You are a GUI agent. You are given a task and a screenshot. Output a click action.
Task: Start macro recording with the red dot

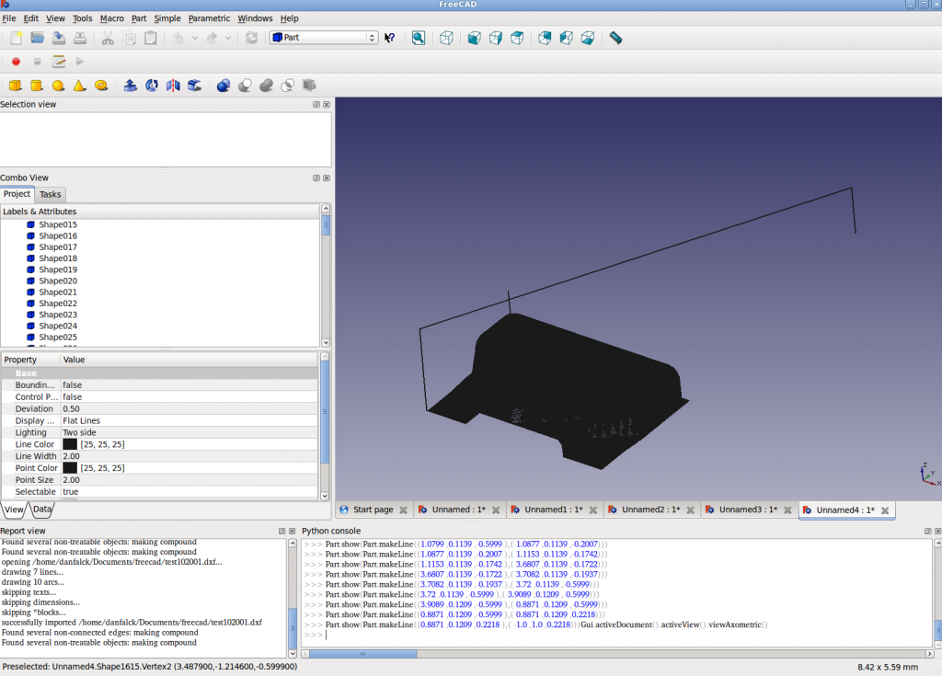pos(17,62)
